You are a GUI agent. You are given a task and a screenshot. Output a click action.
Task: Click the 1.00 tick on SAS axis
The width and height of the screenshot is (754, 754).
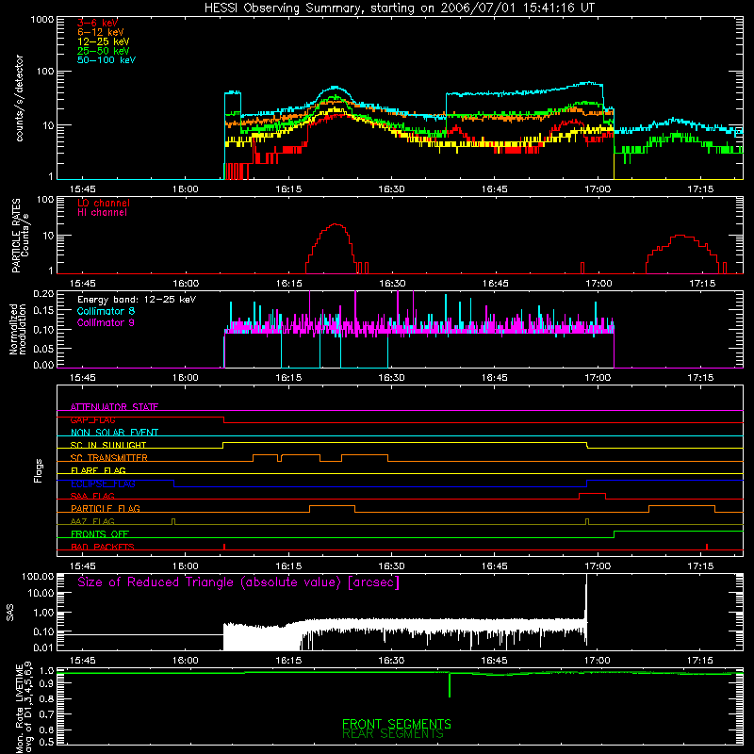click(43, 613)
